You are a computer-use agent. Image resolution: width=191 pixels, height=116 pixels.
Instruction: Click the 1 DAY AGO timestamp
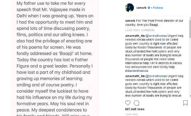tap(132, 114)
